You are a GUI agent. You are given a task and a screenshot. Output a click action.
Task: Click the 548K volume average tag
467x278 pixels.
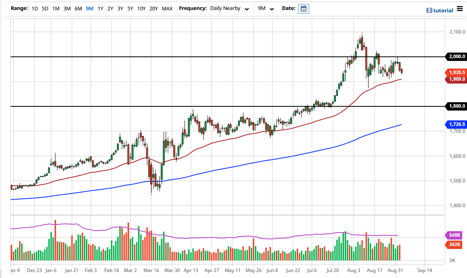[x=454, y=235]
